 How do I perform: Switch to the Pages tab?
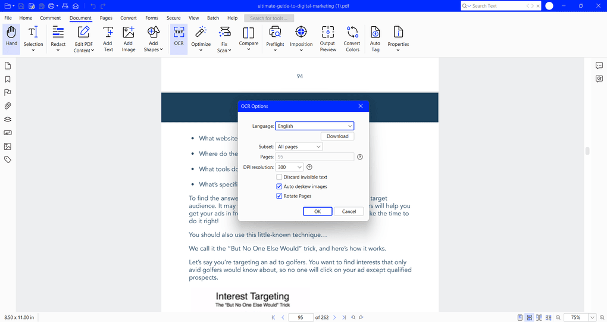(x=106, y=18)
